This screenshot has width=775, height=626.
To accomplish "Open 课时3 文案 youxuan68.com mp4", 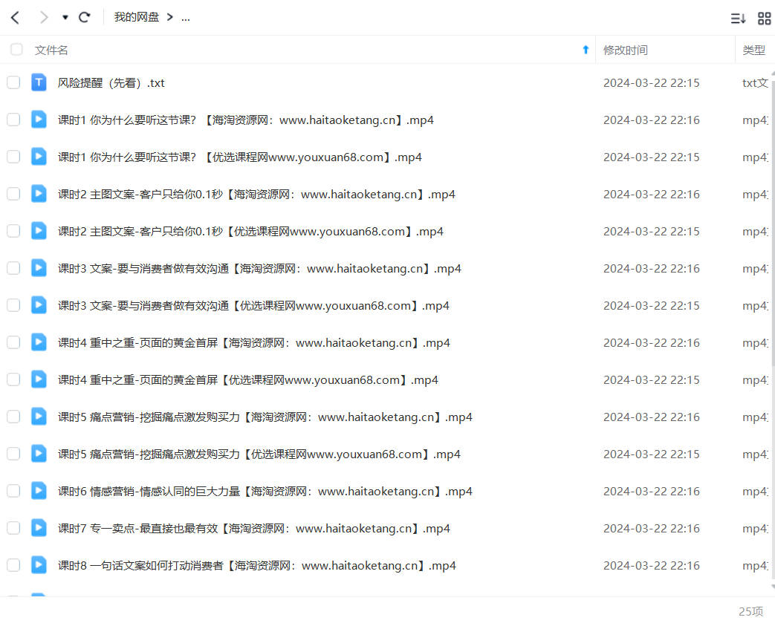I will 253,305.
